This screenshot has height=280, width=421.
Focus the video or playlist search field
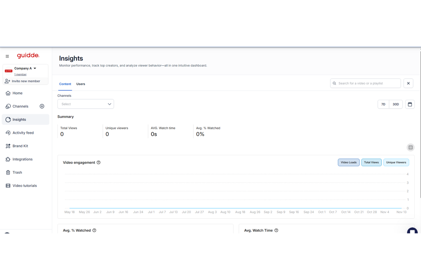click(x=366, y=83)
